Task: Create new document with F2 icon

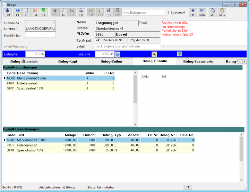Action: tap(26, 13)
